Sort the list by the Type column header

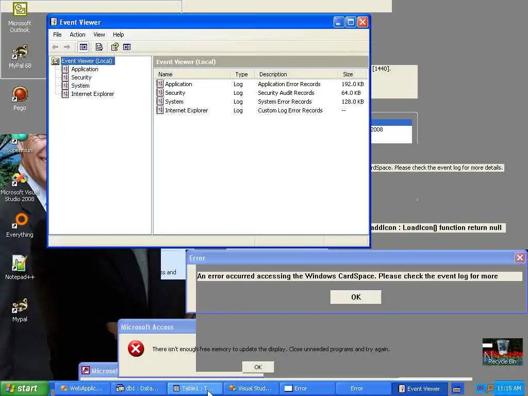[242, 74]
